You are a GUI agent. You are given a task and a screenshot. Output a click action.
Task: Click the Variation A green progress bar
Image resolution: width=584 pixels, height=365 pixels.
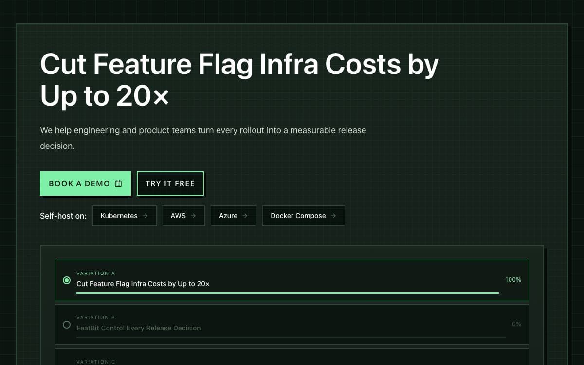tap(288, 293)
